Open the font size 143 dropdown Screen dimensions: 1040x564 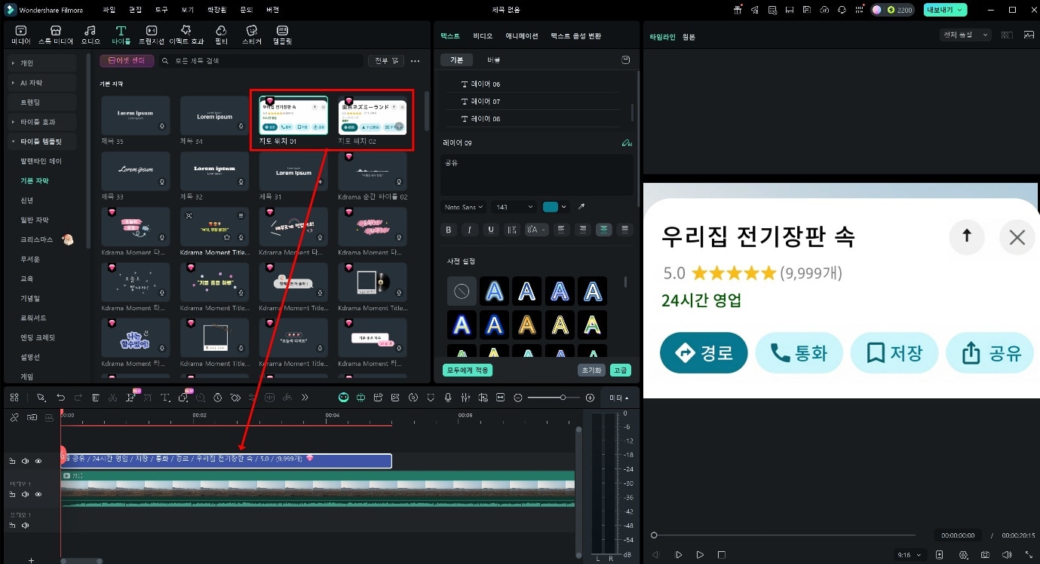point(514,206)
